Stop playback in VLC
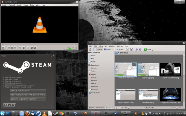 point(12,48)
